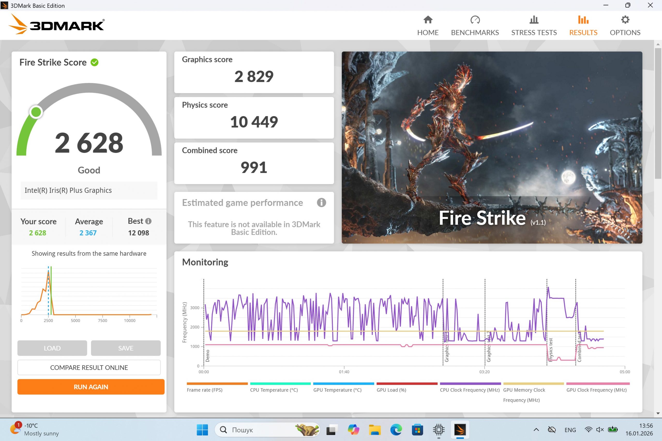Open the Home section icon

[428, 20]
